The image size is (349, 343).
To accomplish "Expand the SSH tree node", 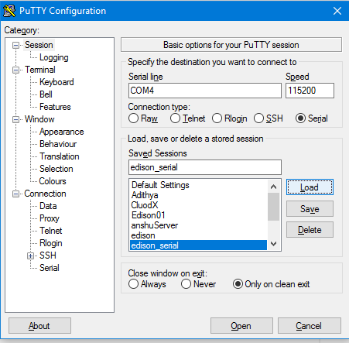I will (x=30, y=256).
